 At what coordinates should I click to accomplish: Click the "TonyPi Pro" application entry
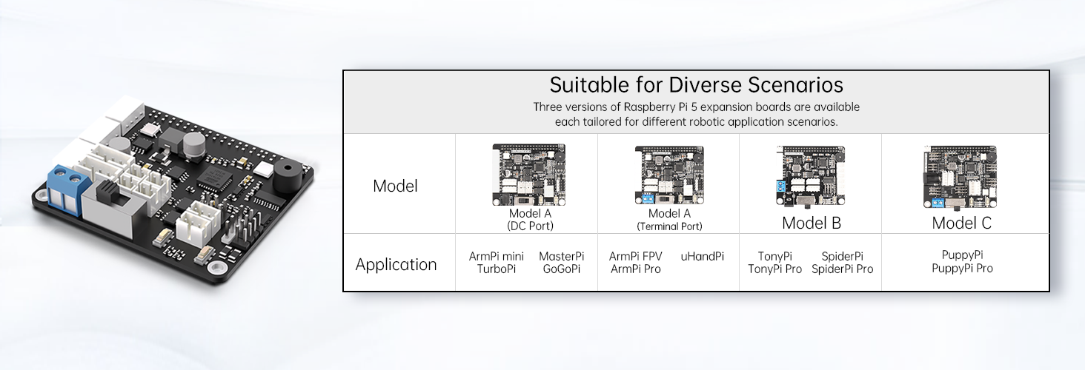775,269
